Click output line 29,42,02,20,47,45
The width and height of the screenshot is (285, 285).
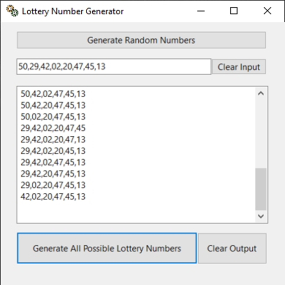point(53,128)
